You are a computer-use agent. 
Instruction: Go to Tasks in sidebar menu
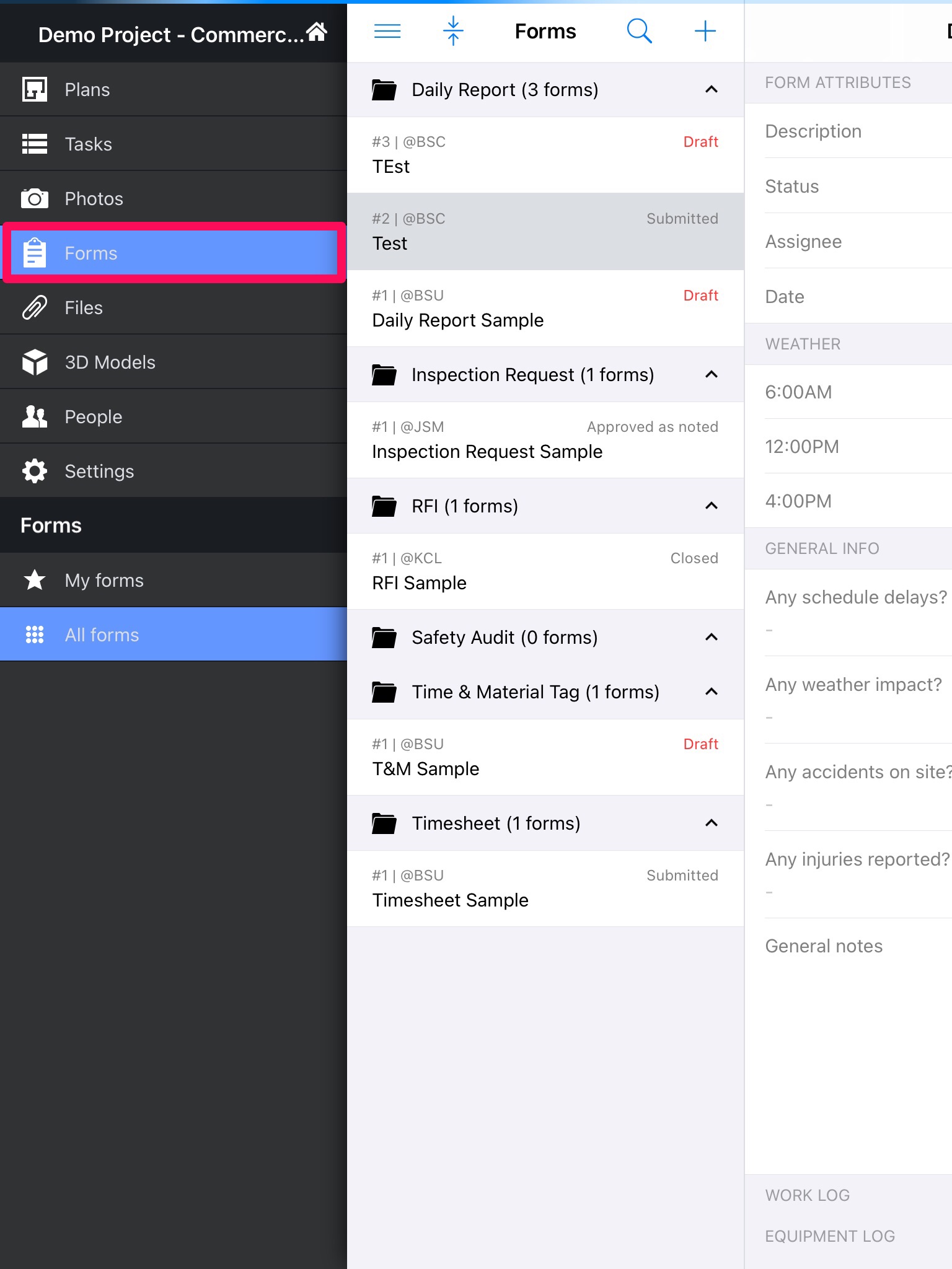[x=174, y=144]
